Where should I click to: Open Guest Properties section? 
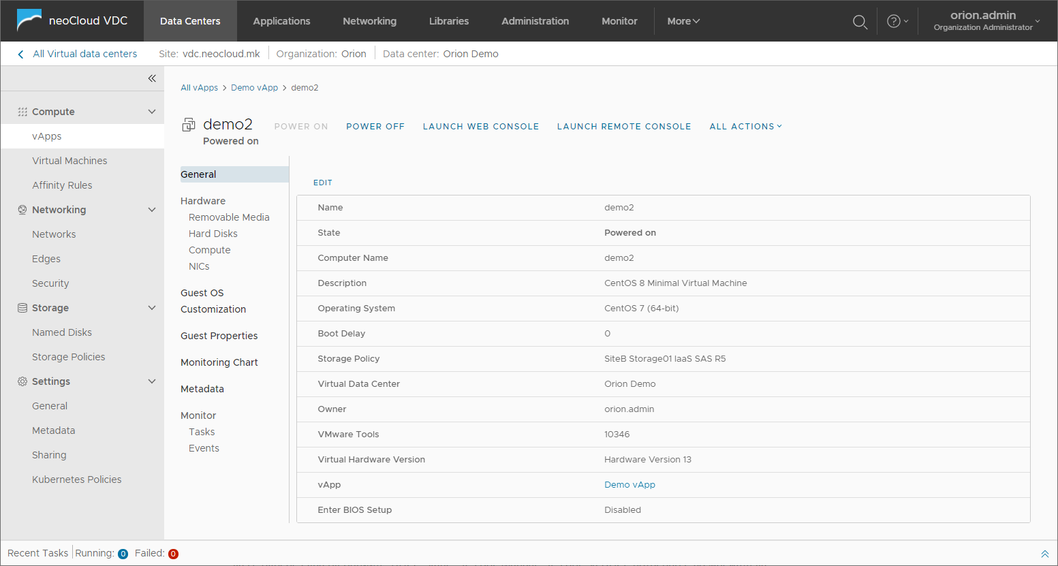[219, 336]
